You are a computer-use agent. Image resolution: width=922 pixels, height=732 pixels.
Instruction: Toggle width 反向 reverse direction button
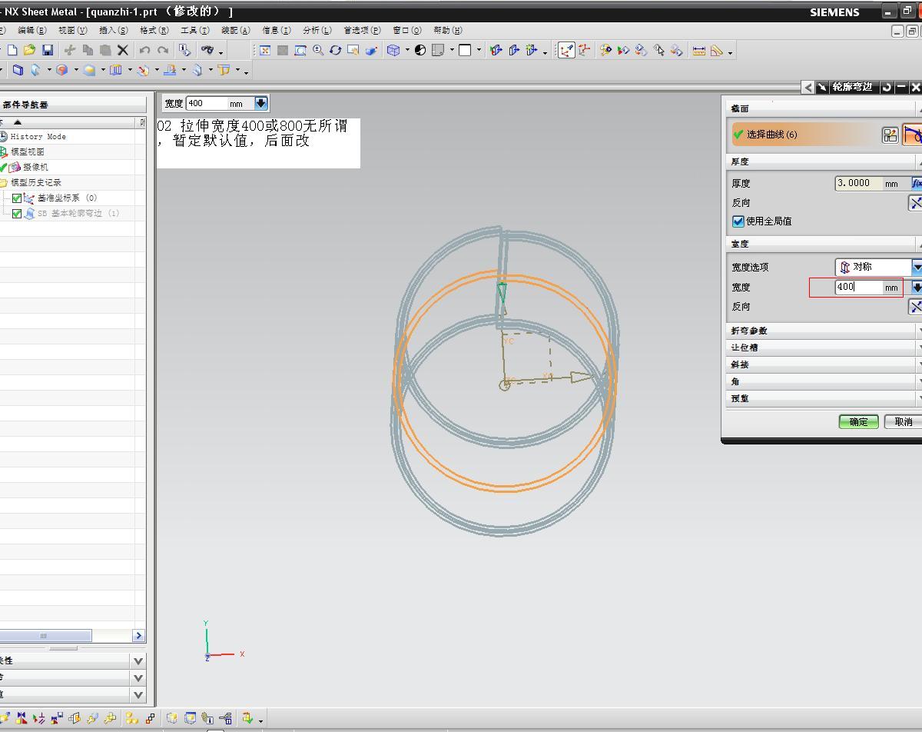coord(915,306)
